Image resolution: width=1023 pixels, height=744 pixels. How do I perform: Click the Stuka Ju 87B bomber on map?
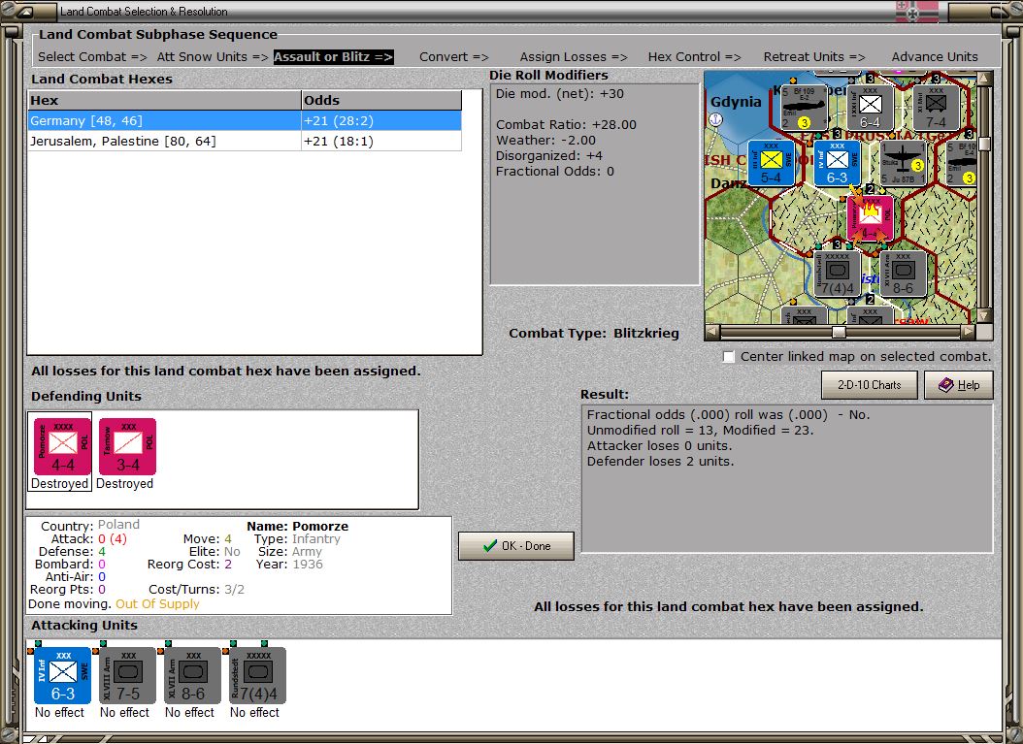coord(903,163)
